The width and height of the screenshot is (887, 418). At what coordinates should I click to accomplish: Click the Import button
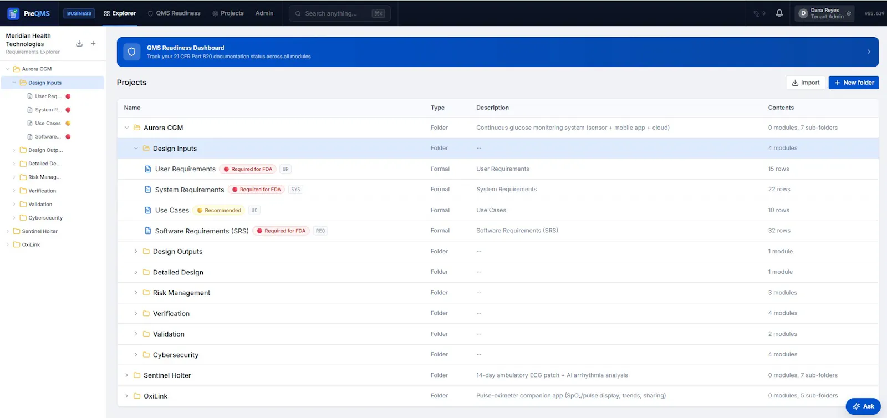pos(806,83)
